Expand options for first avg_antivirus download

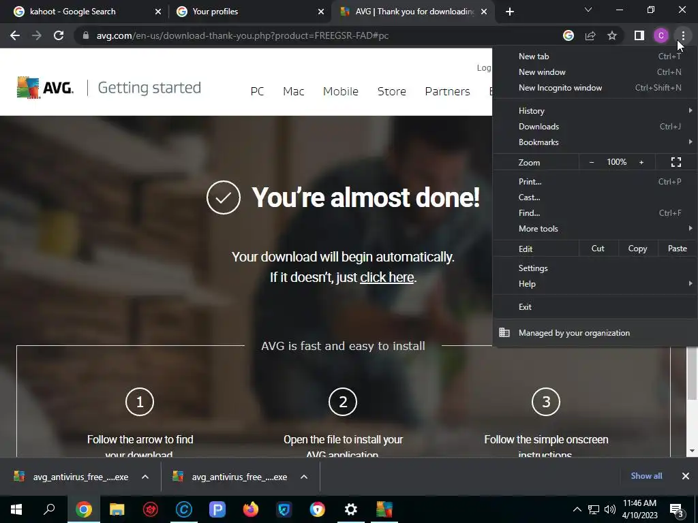145,477
